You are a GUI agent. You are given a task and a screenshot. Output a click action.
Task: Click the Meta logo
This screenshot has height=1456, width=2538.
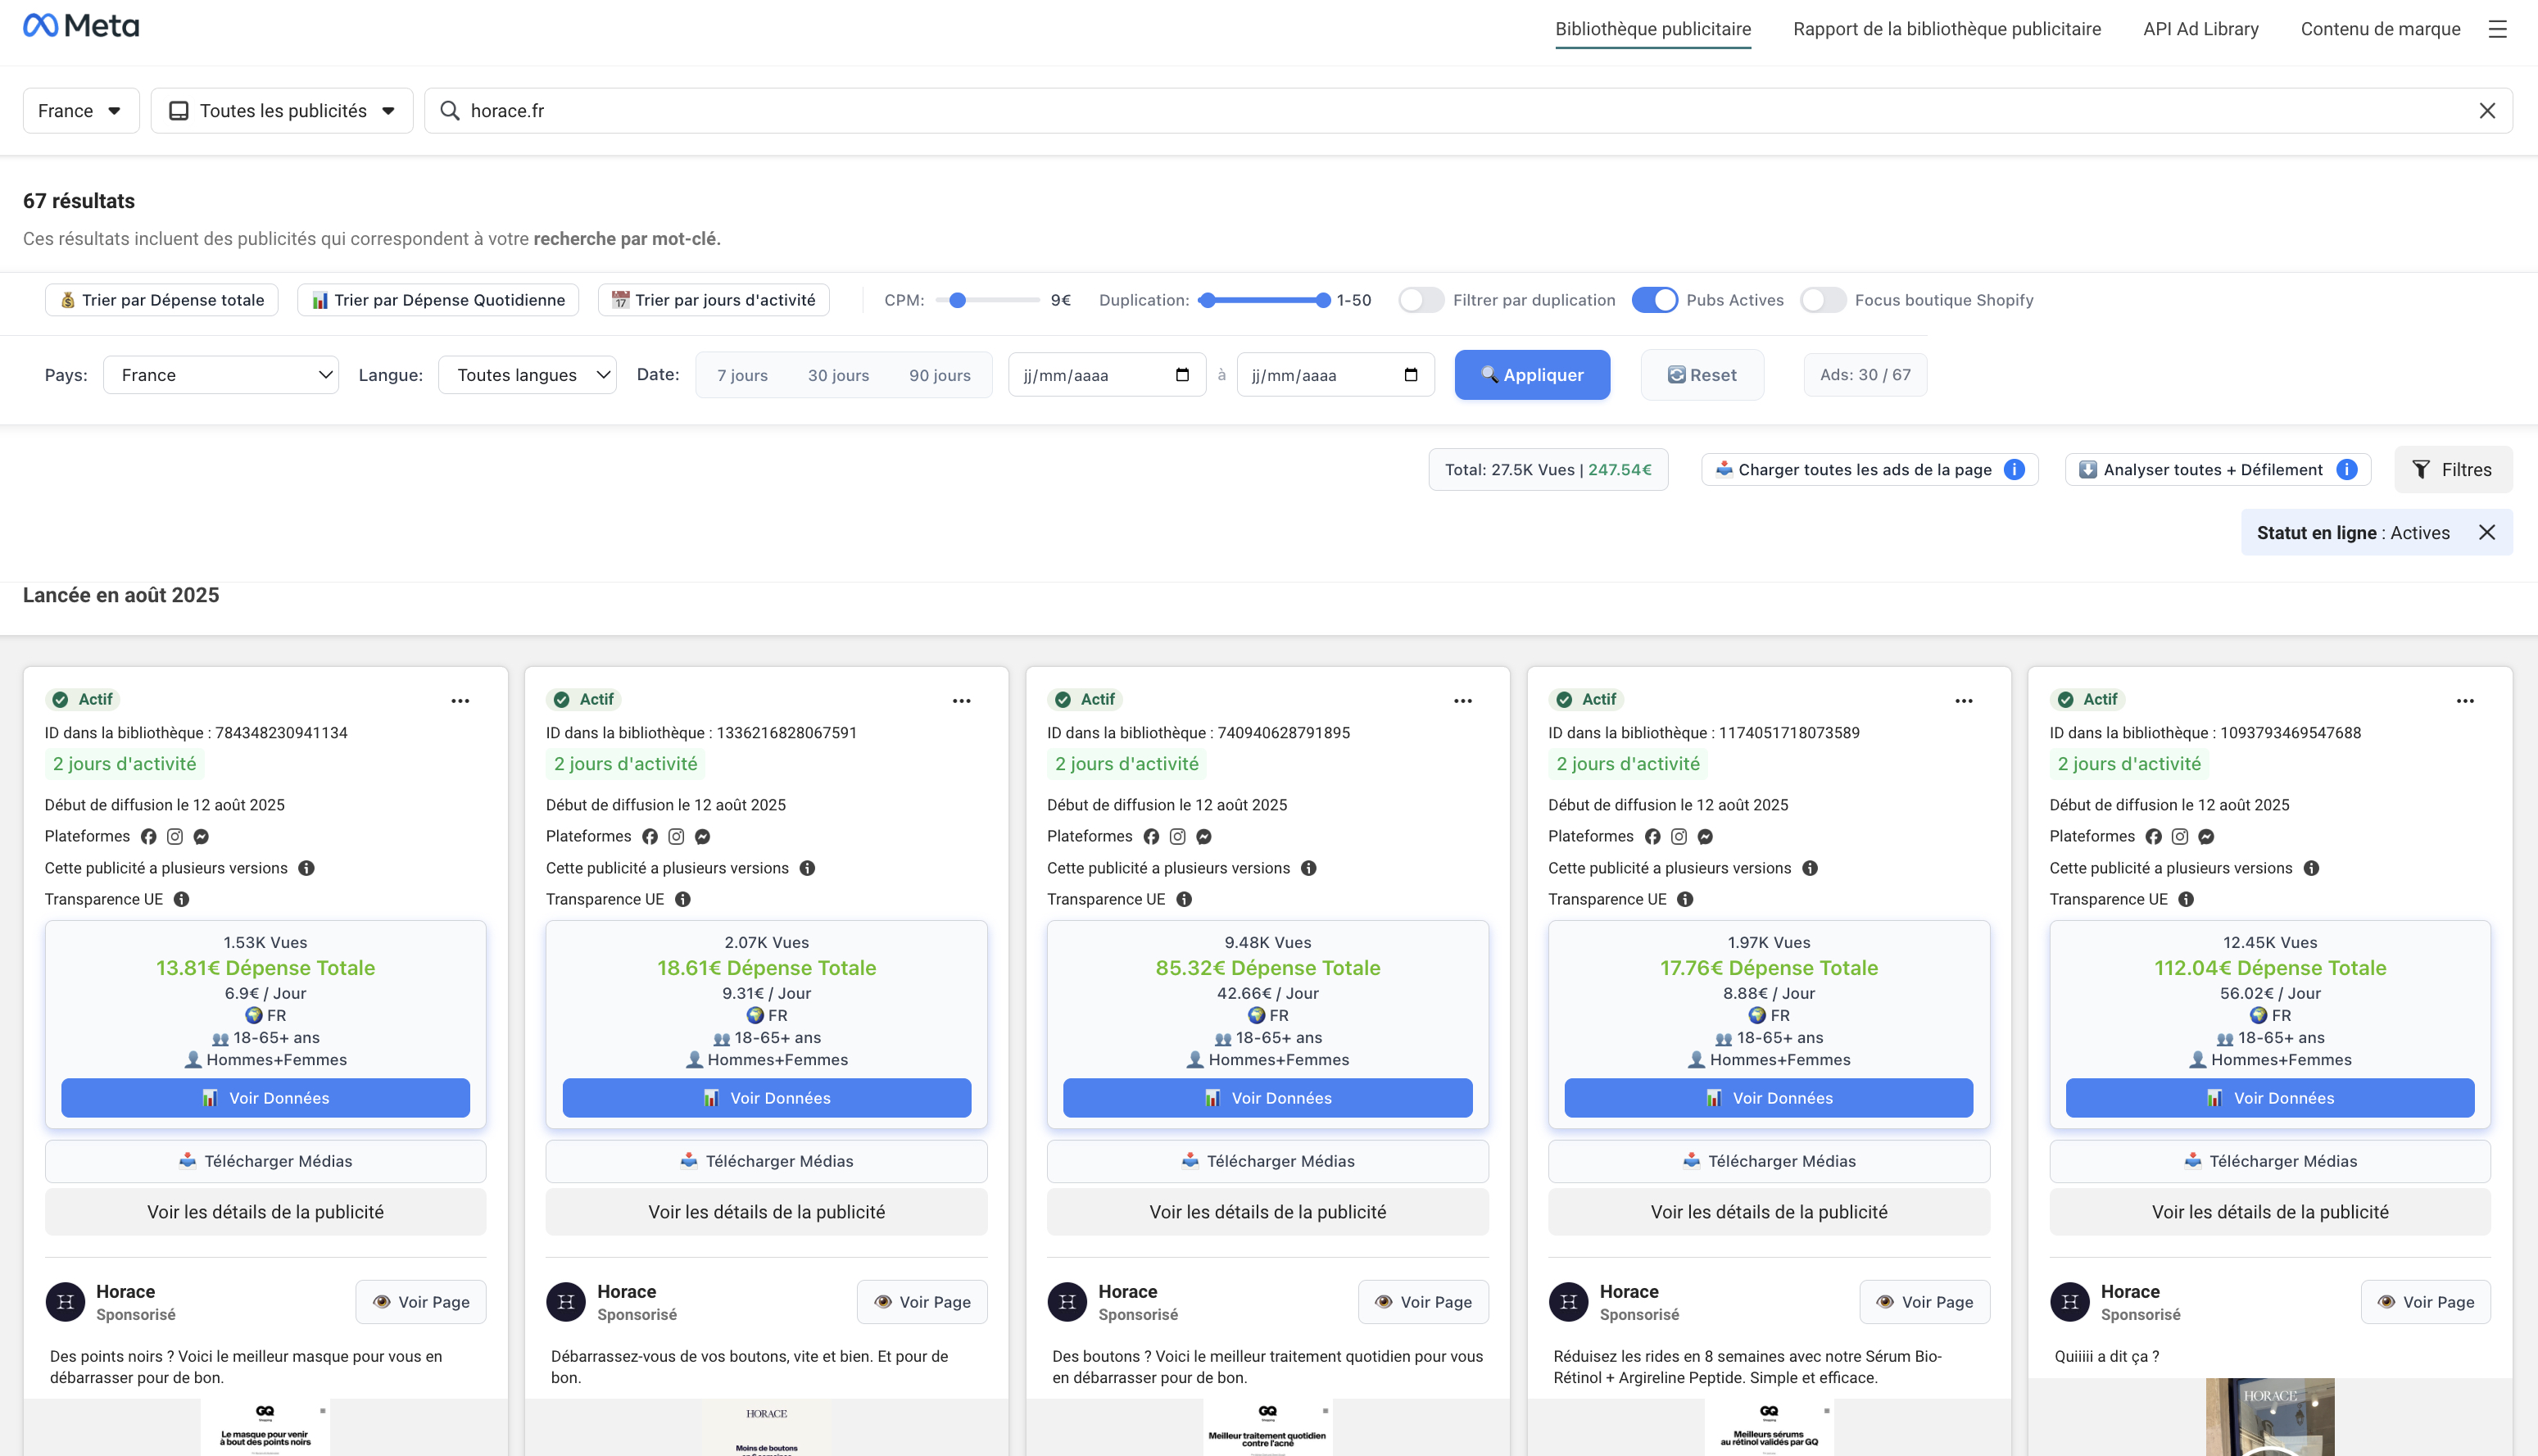81,26
